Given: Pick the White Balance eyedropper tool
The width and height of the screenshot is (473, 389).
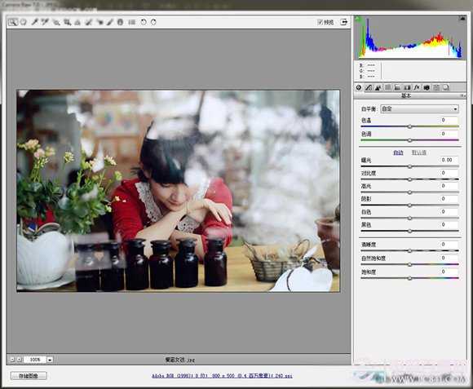Looking at the screenshot, I should point(34,22).
